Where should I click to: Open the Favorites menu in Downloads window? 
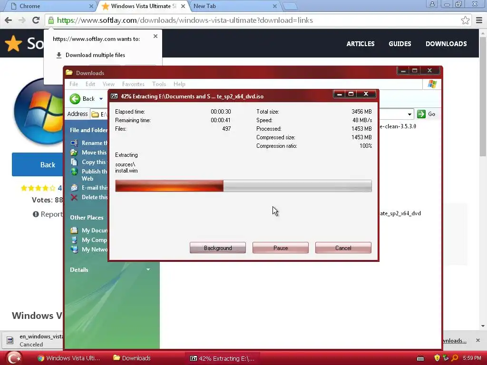pyautogui.click(x=133, y=84)
